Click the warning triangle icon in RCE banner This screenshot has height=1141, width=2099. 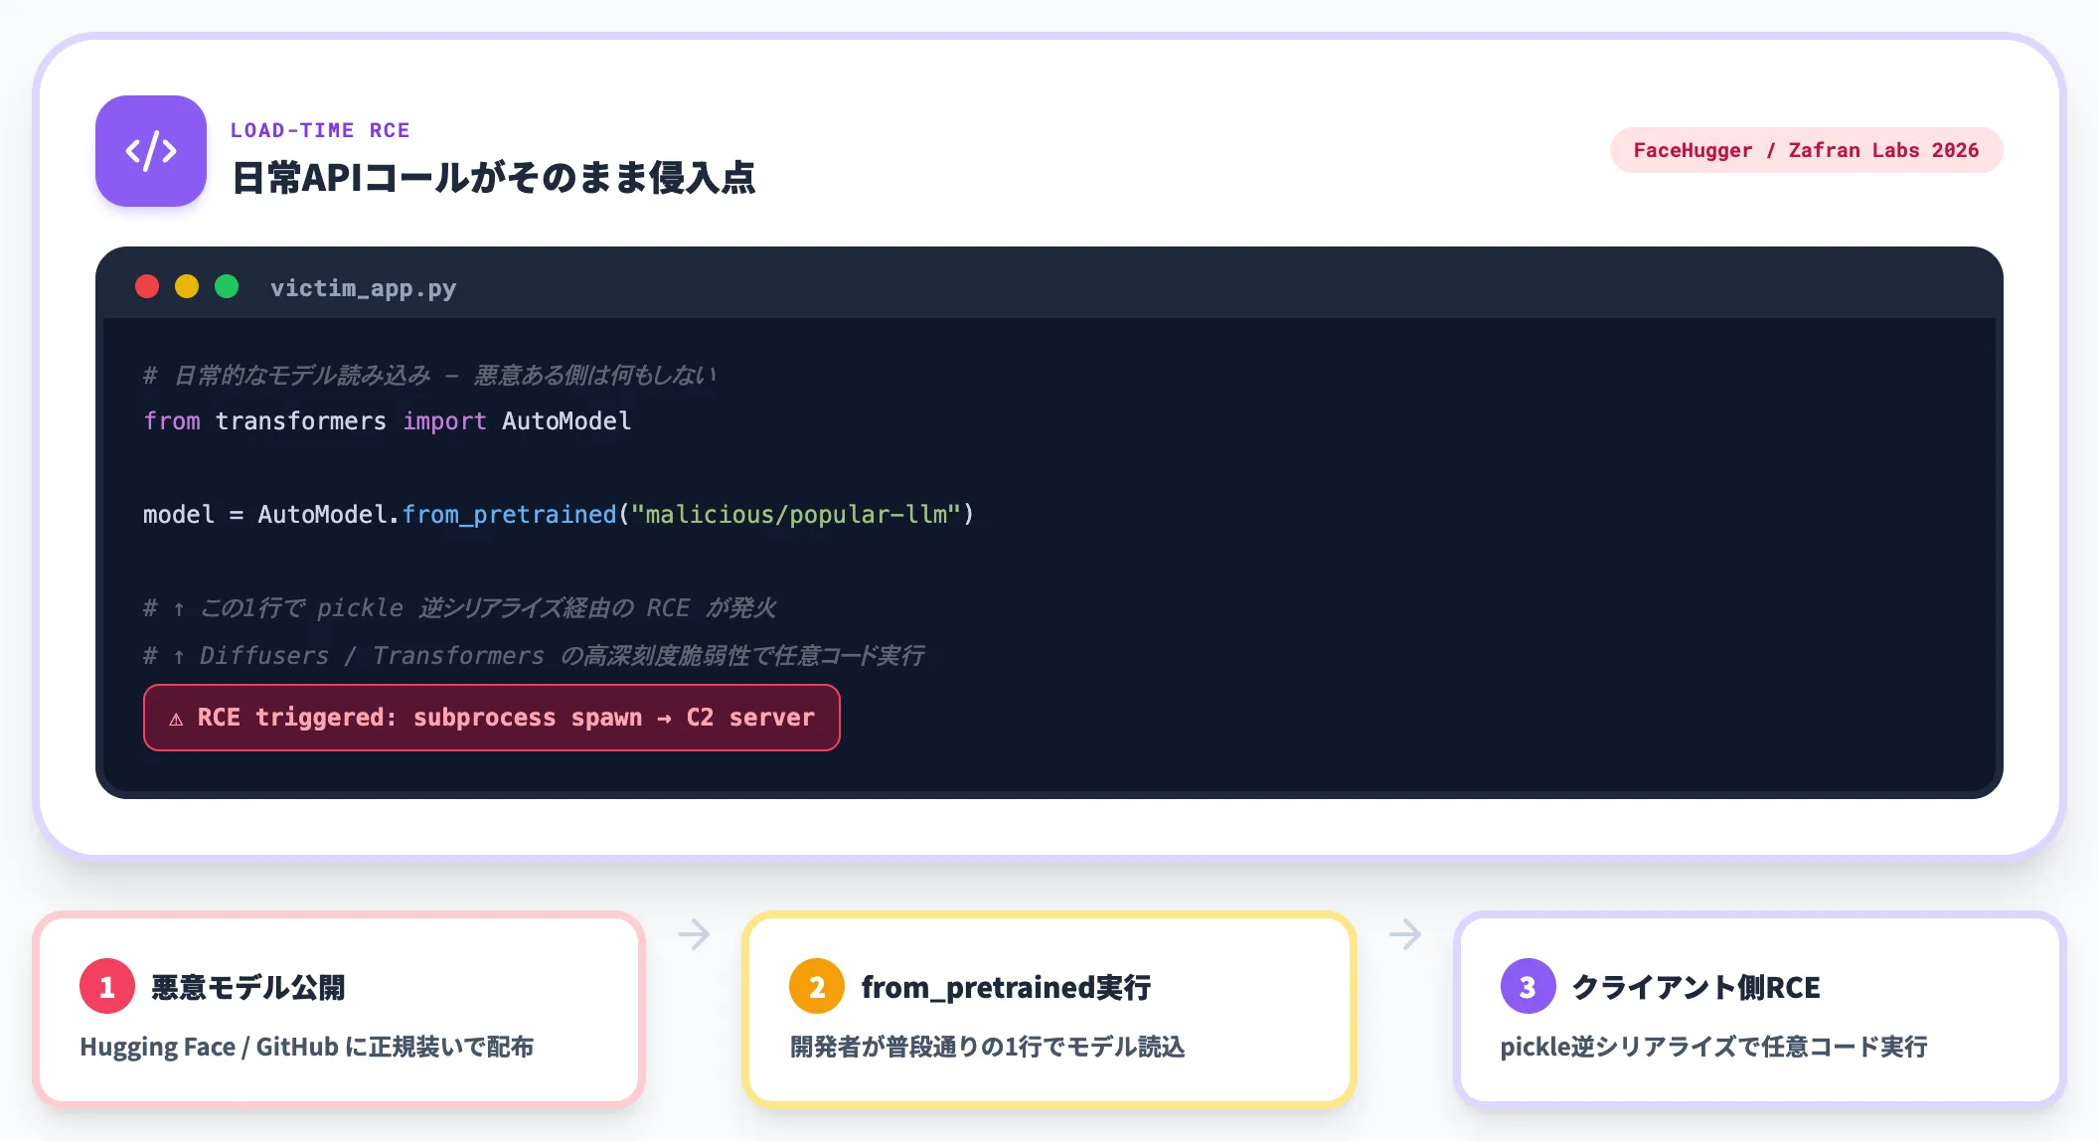click(176, 719)
